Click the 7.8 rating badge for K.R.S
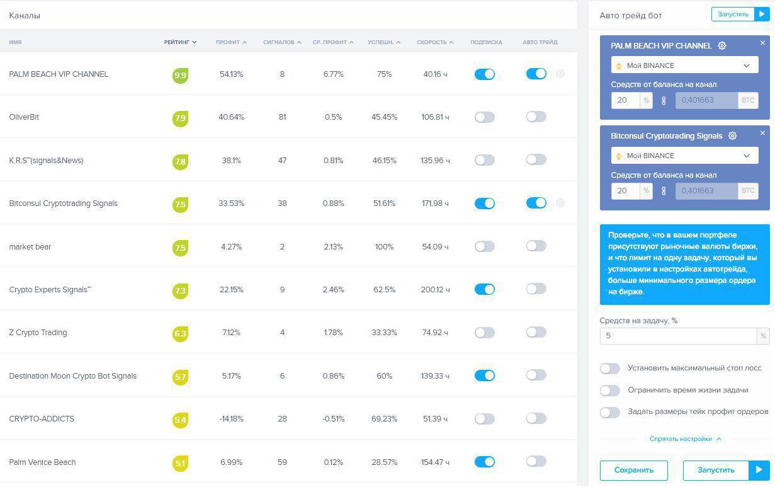775x487 pixels. (180, 161)
